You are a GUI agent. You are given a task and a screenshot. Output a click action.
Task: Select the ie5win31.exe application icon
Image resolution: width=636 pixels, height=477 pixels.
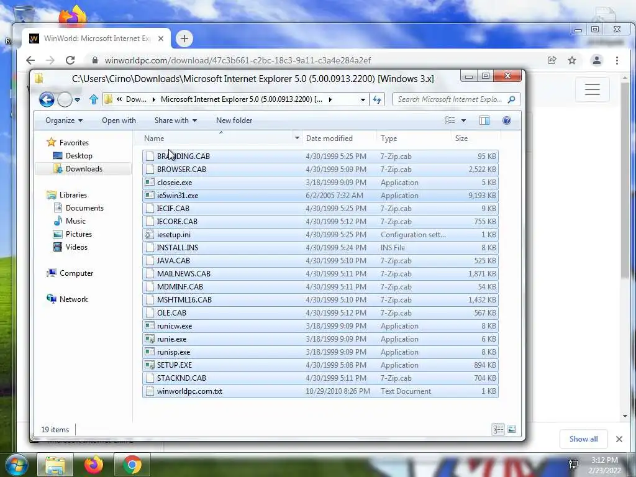pyautogui.click(x=150, y=196)
